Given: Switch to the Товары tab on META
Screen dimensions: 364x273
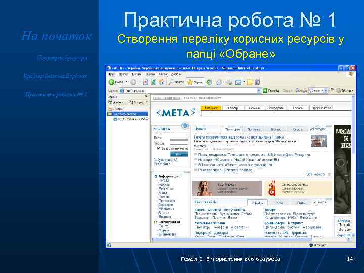Looking at the screenshot, I should point(298,108).
